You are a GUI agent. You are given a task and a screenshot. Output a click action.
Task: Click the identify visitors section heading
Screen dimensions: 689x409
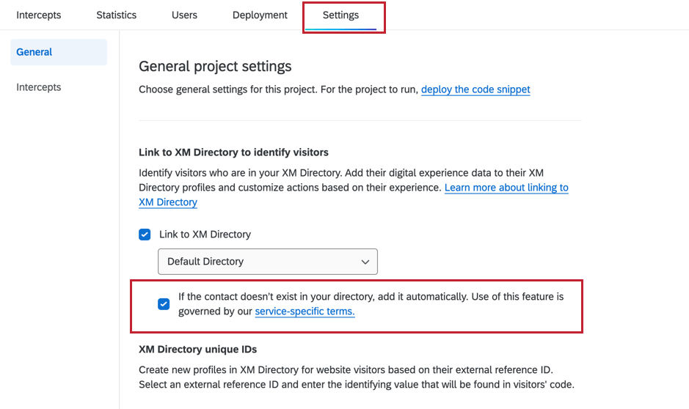(x=234, y=152)
